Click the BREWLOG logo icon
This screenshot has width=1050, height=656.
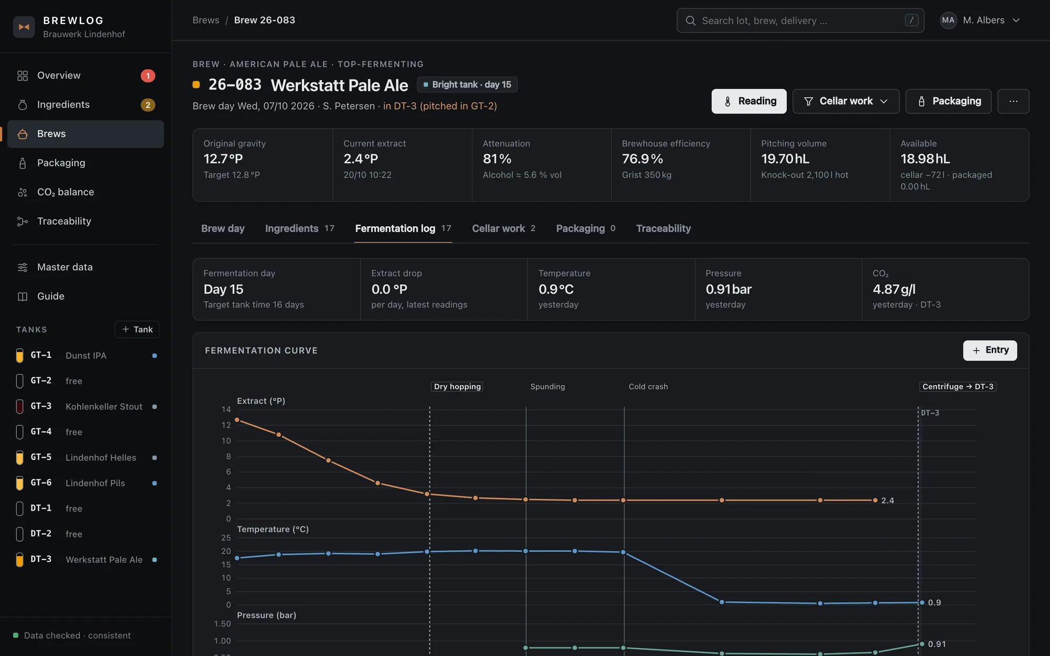pos(24,27)
